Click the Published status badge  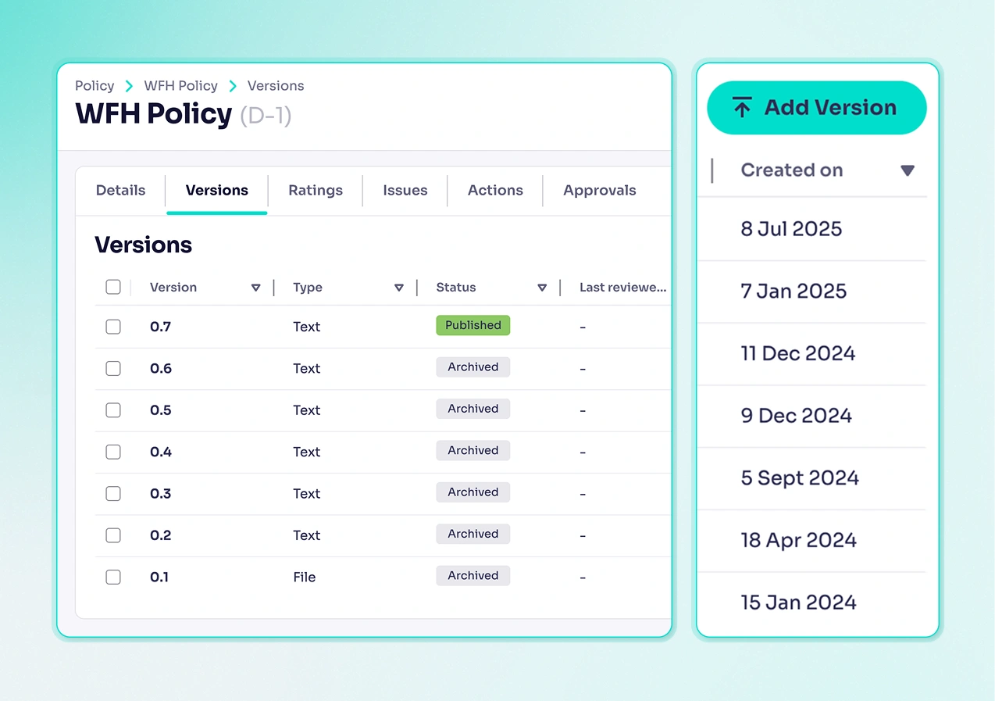pyautogui.click(x=473, y=325)
